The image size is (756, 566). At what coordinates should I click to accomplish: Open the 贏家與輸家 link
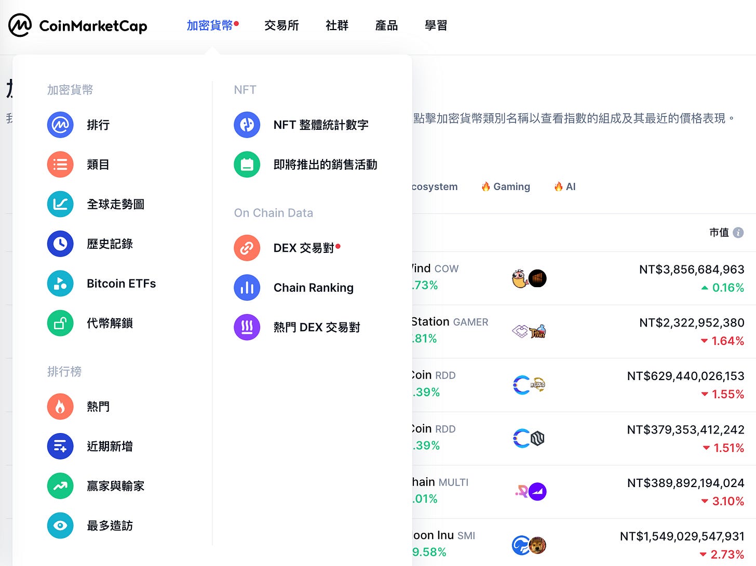coord(115,486)
